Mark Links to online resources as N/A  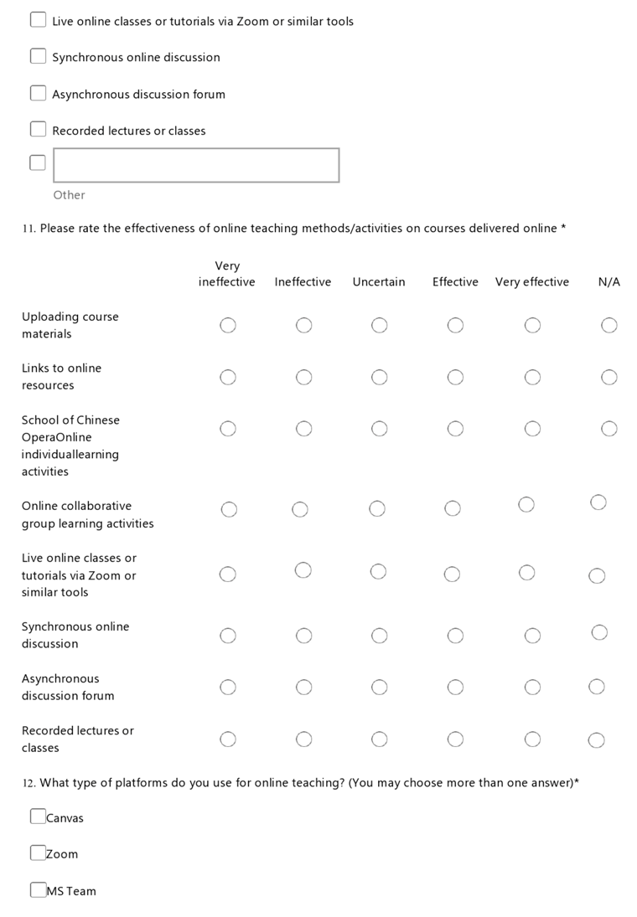(609, 377)
